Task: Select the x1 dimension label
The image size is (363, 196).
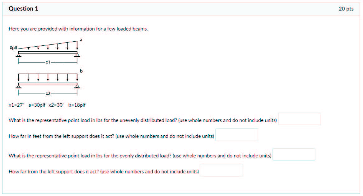Action: (x=48, y=62)
